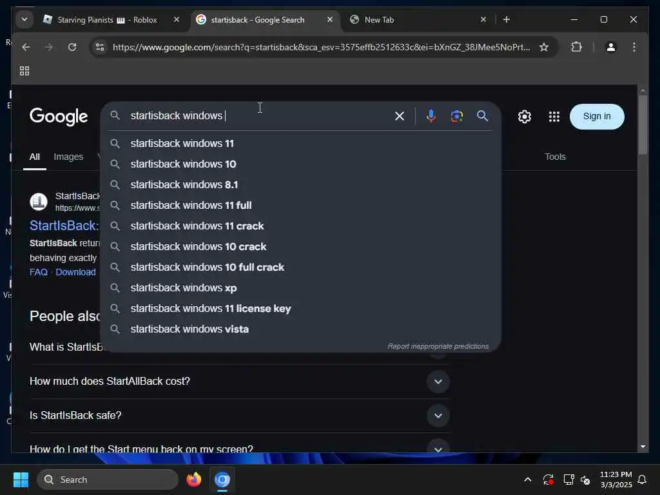Pick suggestion startisback windows vista
660x495 pixels.
point(300,329)
